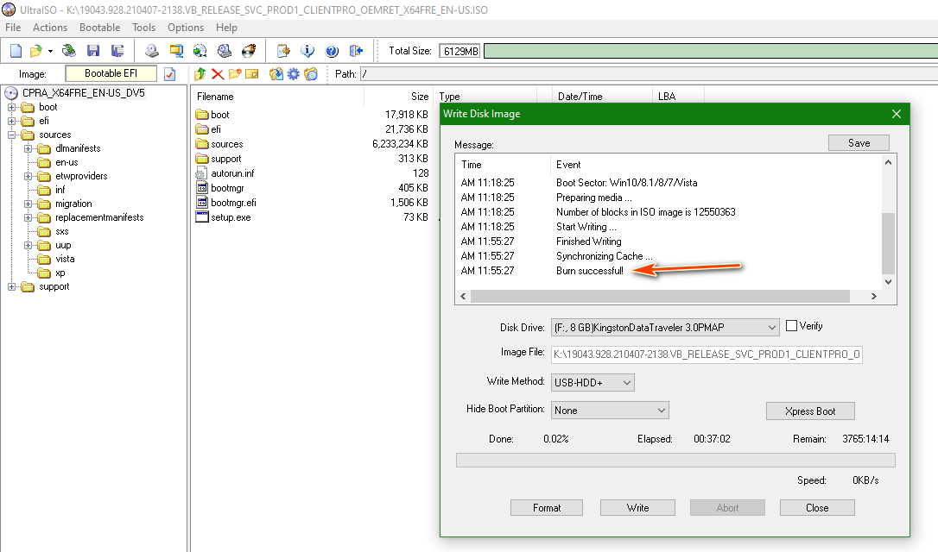938x552 pixels.
Task: Click the Save message log button
Action: click(x=859, y=143)
